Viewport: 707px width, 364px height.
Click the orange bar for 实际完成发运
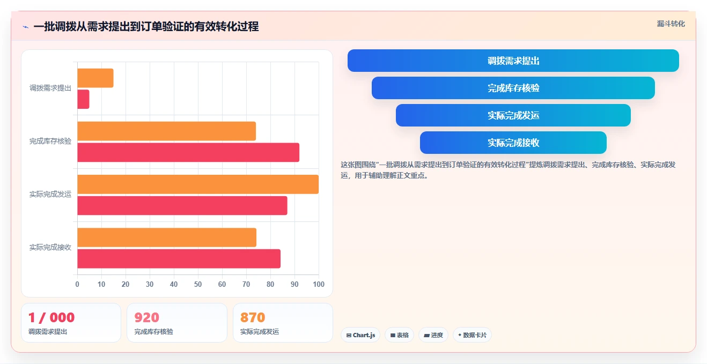198,184
